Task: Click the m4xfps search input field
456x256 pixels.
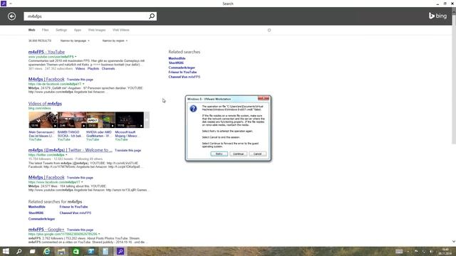Action: [86, 16]
